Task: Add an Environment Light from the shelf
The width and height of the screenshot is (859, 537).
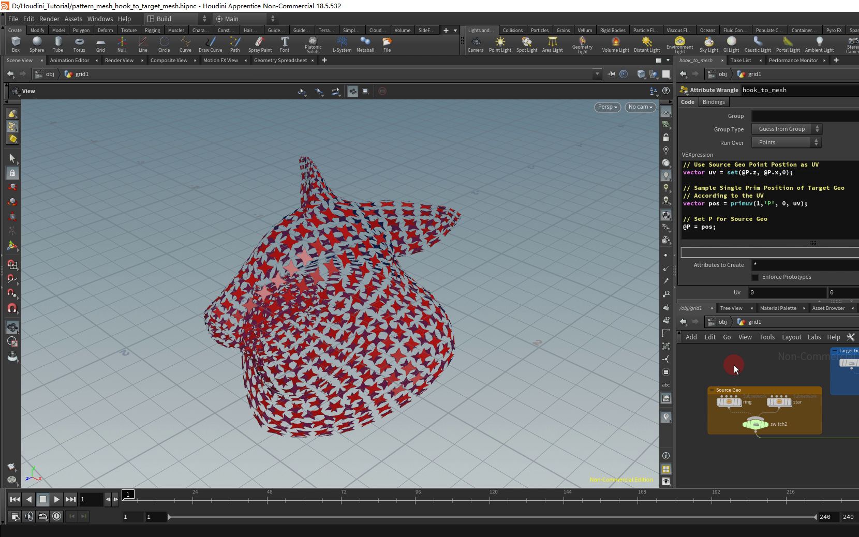Action: (x=679, y=44)
